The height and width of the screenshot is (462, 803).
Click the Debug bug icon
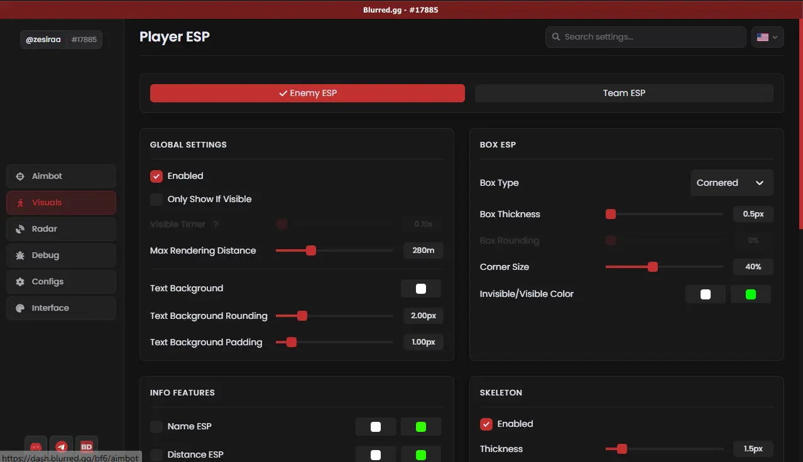(x=20, y=255)
